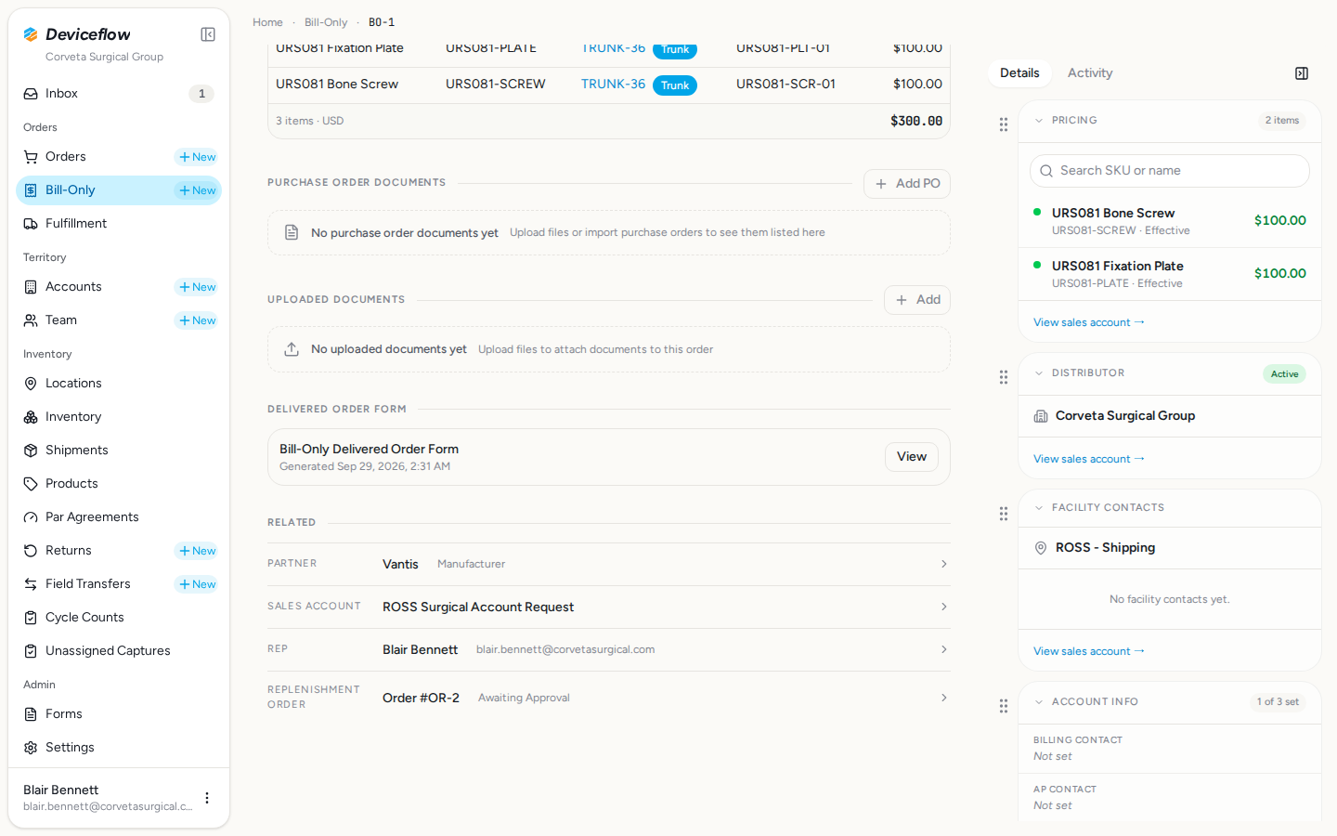Open Par Agreements gauge icon
Image resolution: width=1337 pixels, height=836 pixels.
pyautogui.click(x=31, y=517)
